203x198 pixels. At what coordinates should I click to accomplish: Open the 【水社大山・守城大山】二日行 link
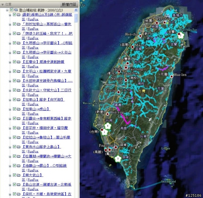(47, 90)
